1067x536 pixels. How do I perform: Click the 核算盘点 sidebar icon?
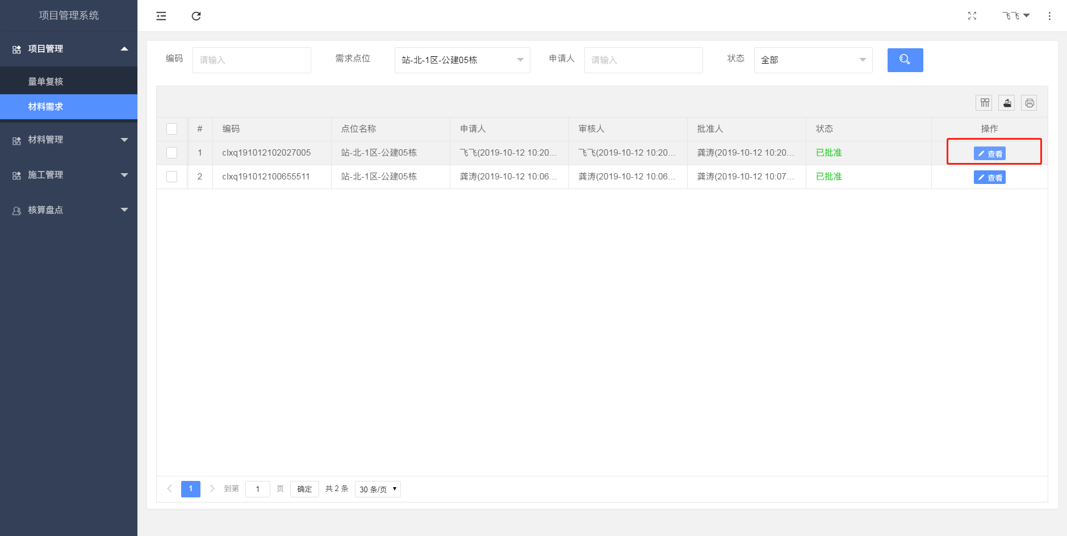[x=16, y=211]
